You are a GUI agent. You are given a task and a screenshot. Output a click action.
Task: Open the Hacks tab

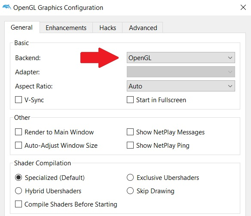pos(107,28)
